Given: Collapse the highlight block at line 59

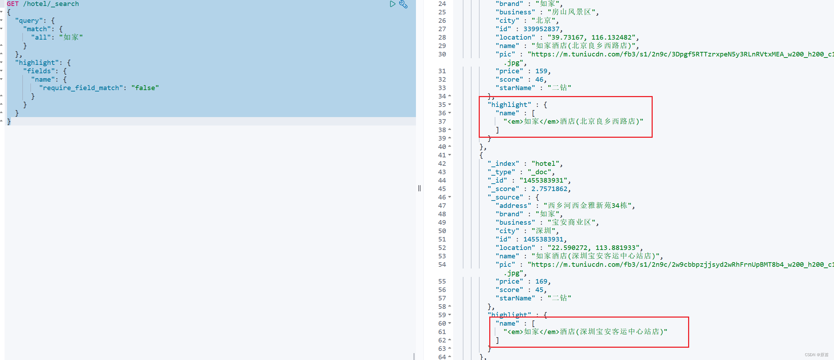Looking at the screenshot, I should point(450,315).
